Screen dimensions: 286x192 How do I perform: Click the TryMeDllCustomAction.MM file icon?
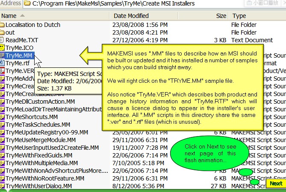(2, 102)
